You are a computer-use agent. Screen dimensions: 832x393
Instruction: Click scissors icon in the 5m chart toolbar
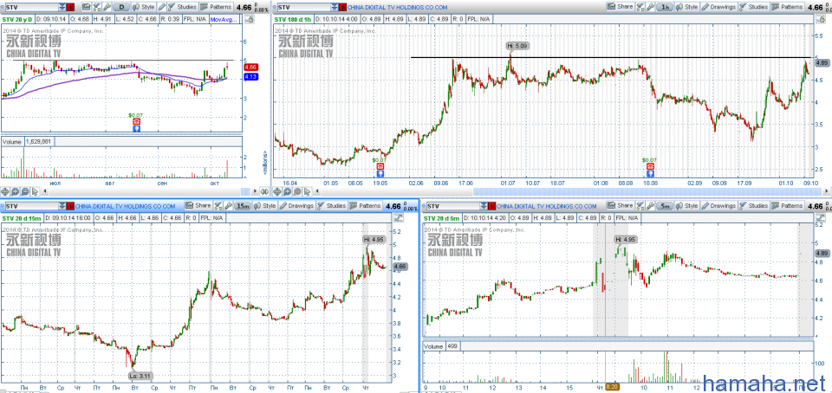click(x=641, y=205)
